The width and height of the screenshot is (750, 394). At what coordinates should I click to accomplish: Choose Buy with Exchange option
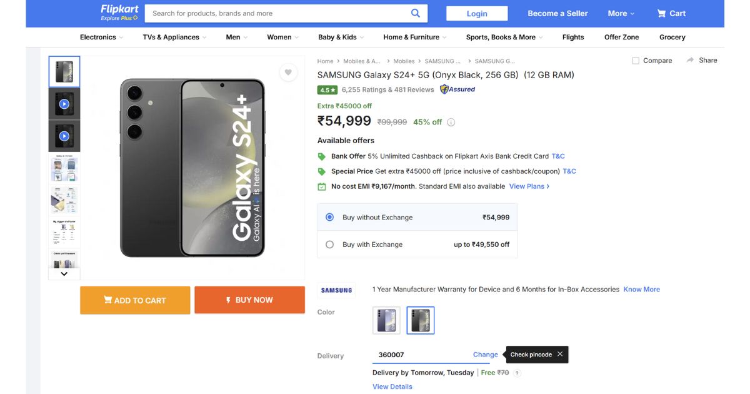329,245
